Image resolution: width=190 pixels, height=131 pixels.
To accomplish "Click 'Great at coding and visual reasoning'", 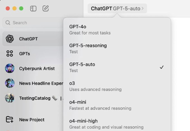I will coord(106,127).
